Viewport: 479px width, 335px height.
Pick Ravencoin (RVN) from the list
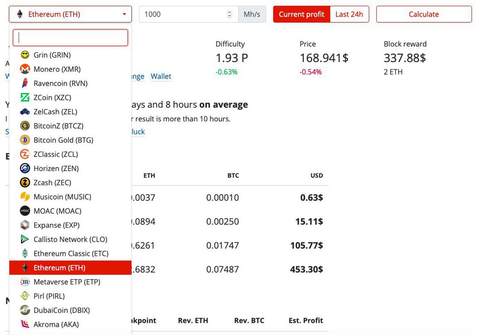(70, 84)
